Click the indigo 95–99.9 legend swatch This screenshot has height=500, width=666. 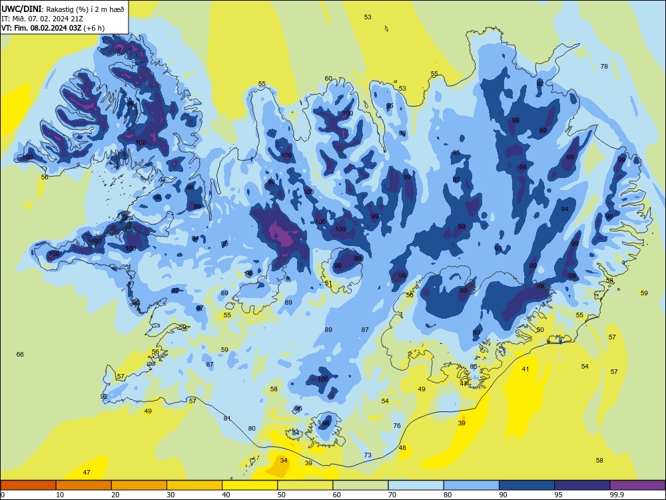[x=582, y=485]
